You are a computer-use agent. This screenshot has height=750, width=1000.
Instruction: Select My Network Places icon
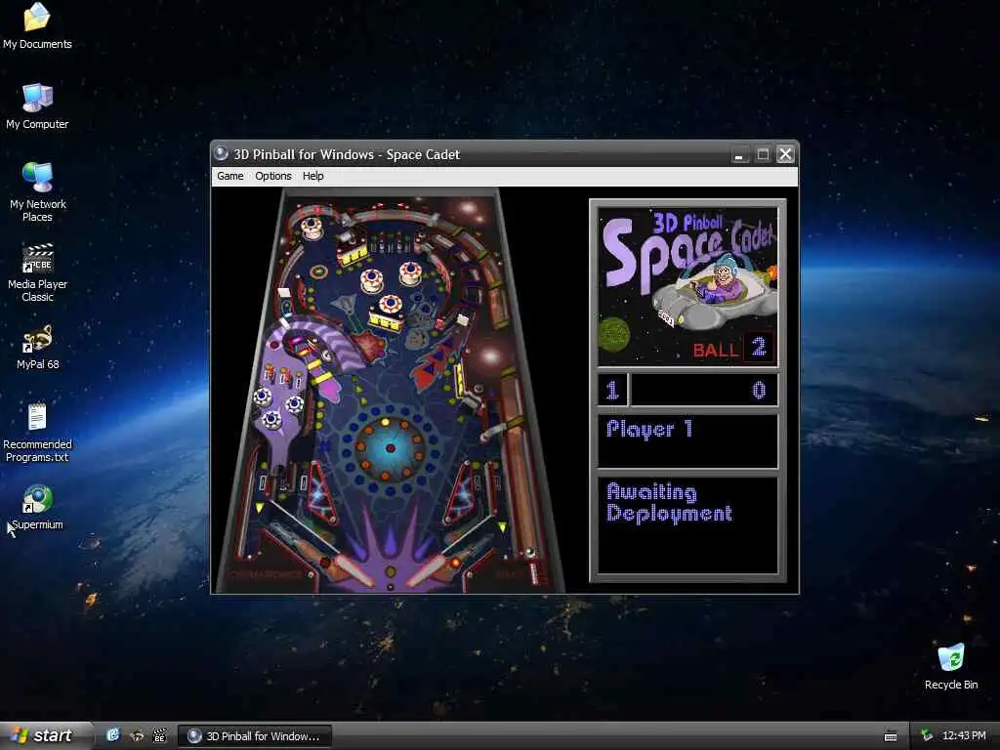[x=37, y=192]
